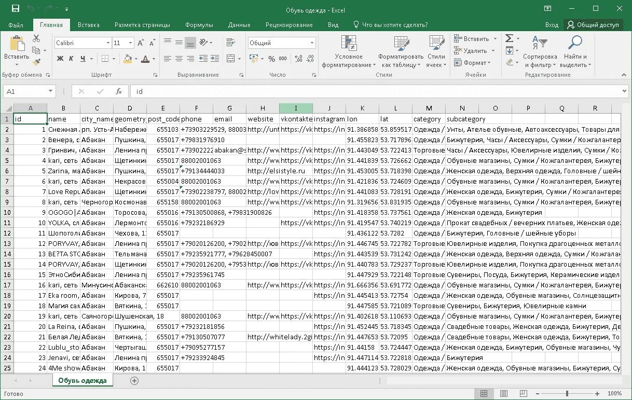The height and width of the screenshot is (400, 632).
Task: Toggle Center alignment
Action: click(x=179, y=59)
